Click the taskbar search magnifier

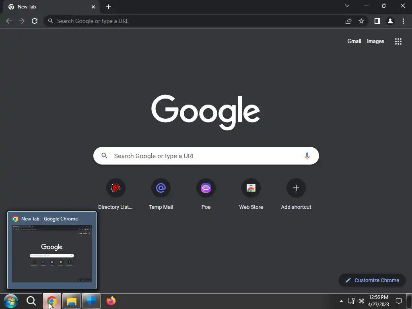point(31,301)
